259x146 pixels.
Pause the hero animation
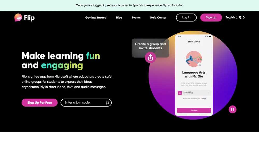tap(232, 109)
